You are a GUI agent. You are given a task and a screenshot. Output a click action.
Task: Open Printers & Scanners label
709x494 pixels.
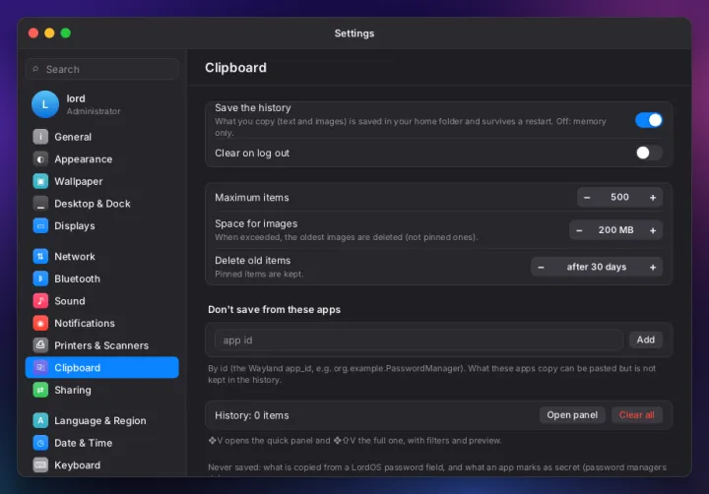(101, 345)
